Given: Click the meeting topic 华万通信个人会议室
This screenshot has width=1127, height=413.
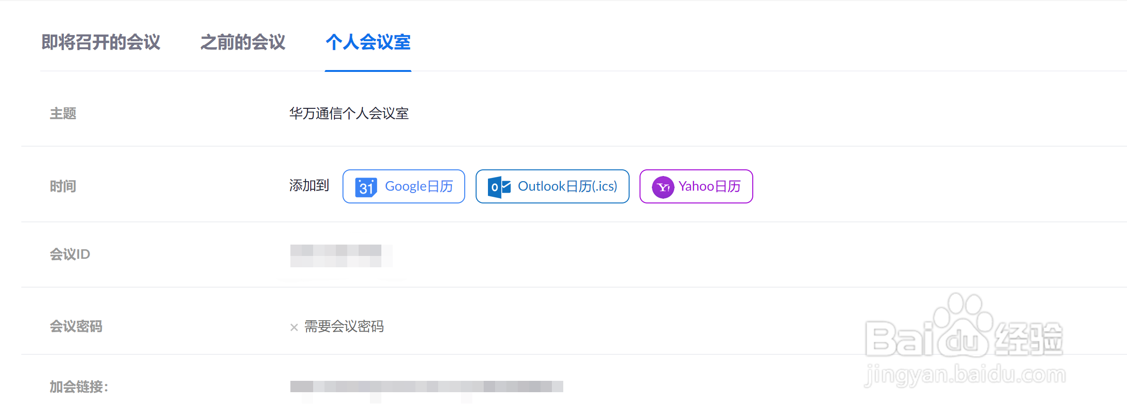Looking at the screenshot, I should 349,114.
